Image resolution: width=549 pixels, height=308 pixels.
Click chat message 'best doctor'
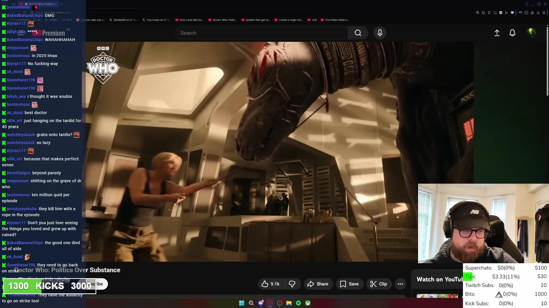[x=36, y=113]
